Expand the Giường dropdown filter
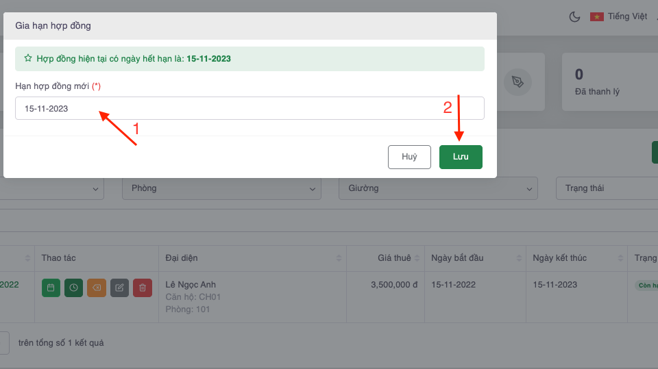The width and height of the screenshot is (658, 369). coord(438,188)
